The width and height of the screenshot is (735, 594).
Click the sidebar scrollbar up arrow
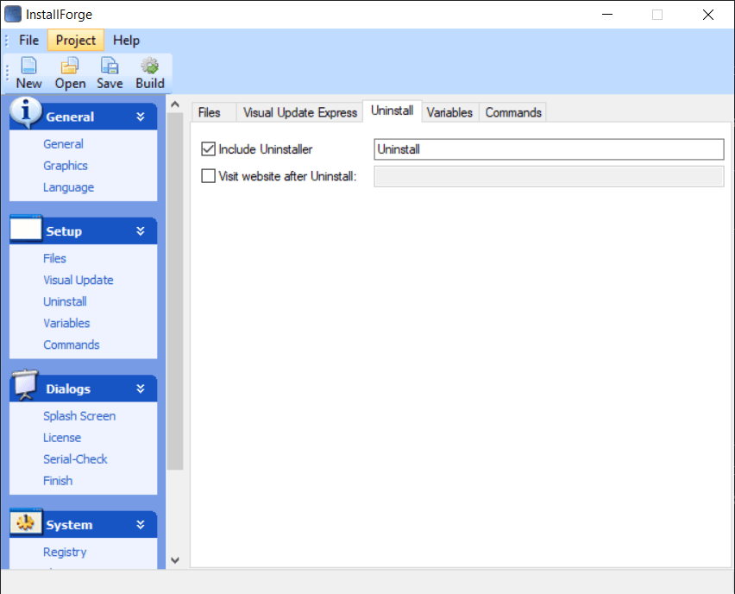click(x=175, y=104)
